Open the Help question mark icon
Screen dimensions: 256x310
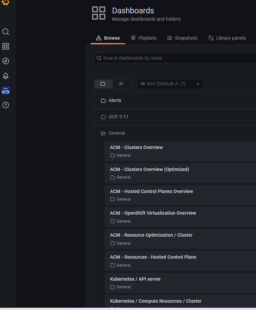pyautogui.click(x=6, y=105)
